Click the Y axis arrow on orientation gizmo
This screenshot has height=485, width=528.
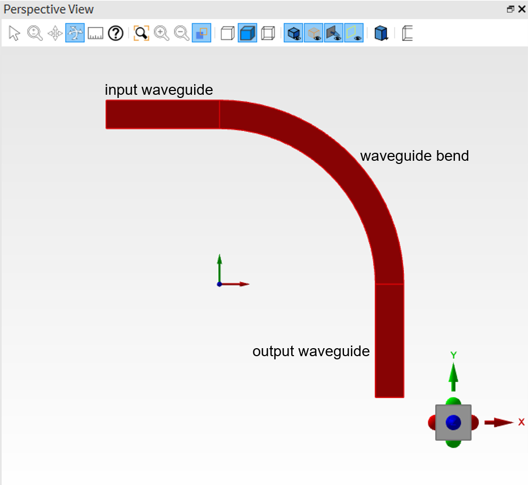pyautogui.click(x=453, y=377)
